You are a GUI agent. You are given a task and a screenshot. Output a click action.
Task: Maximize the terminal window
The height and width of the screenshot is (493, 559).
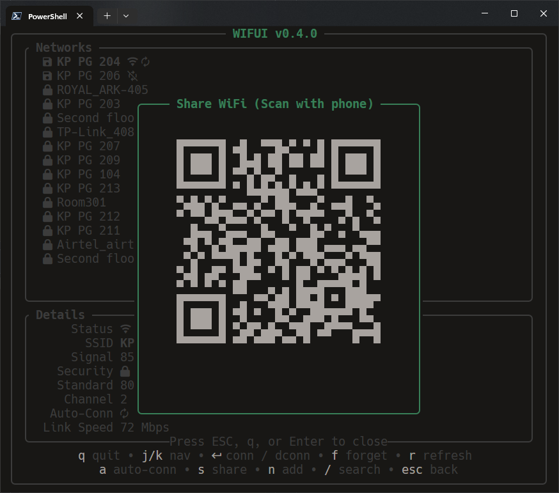coord(514,13)
